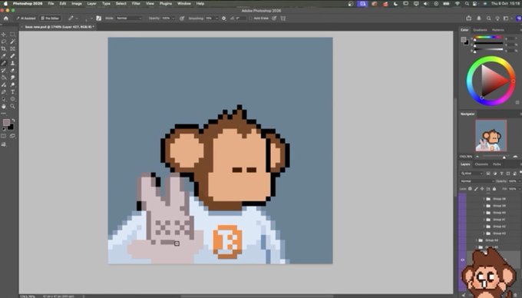Go to the Home screen icon
This screenshot has width=522, height=298.
coord(5,18)
